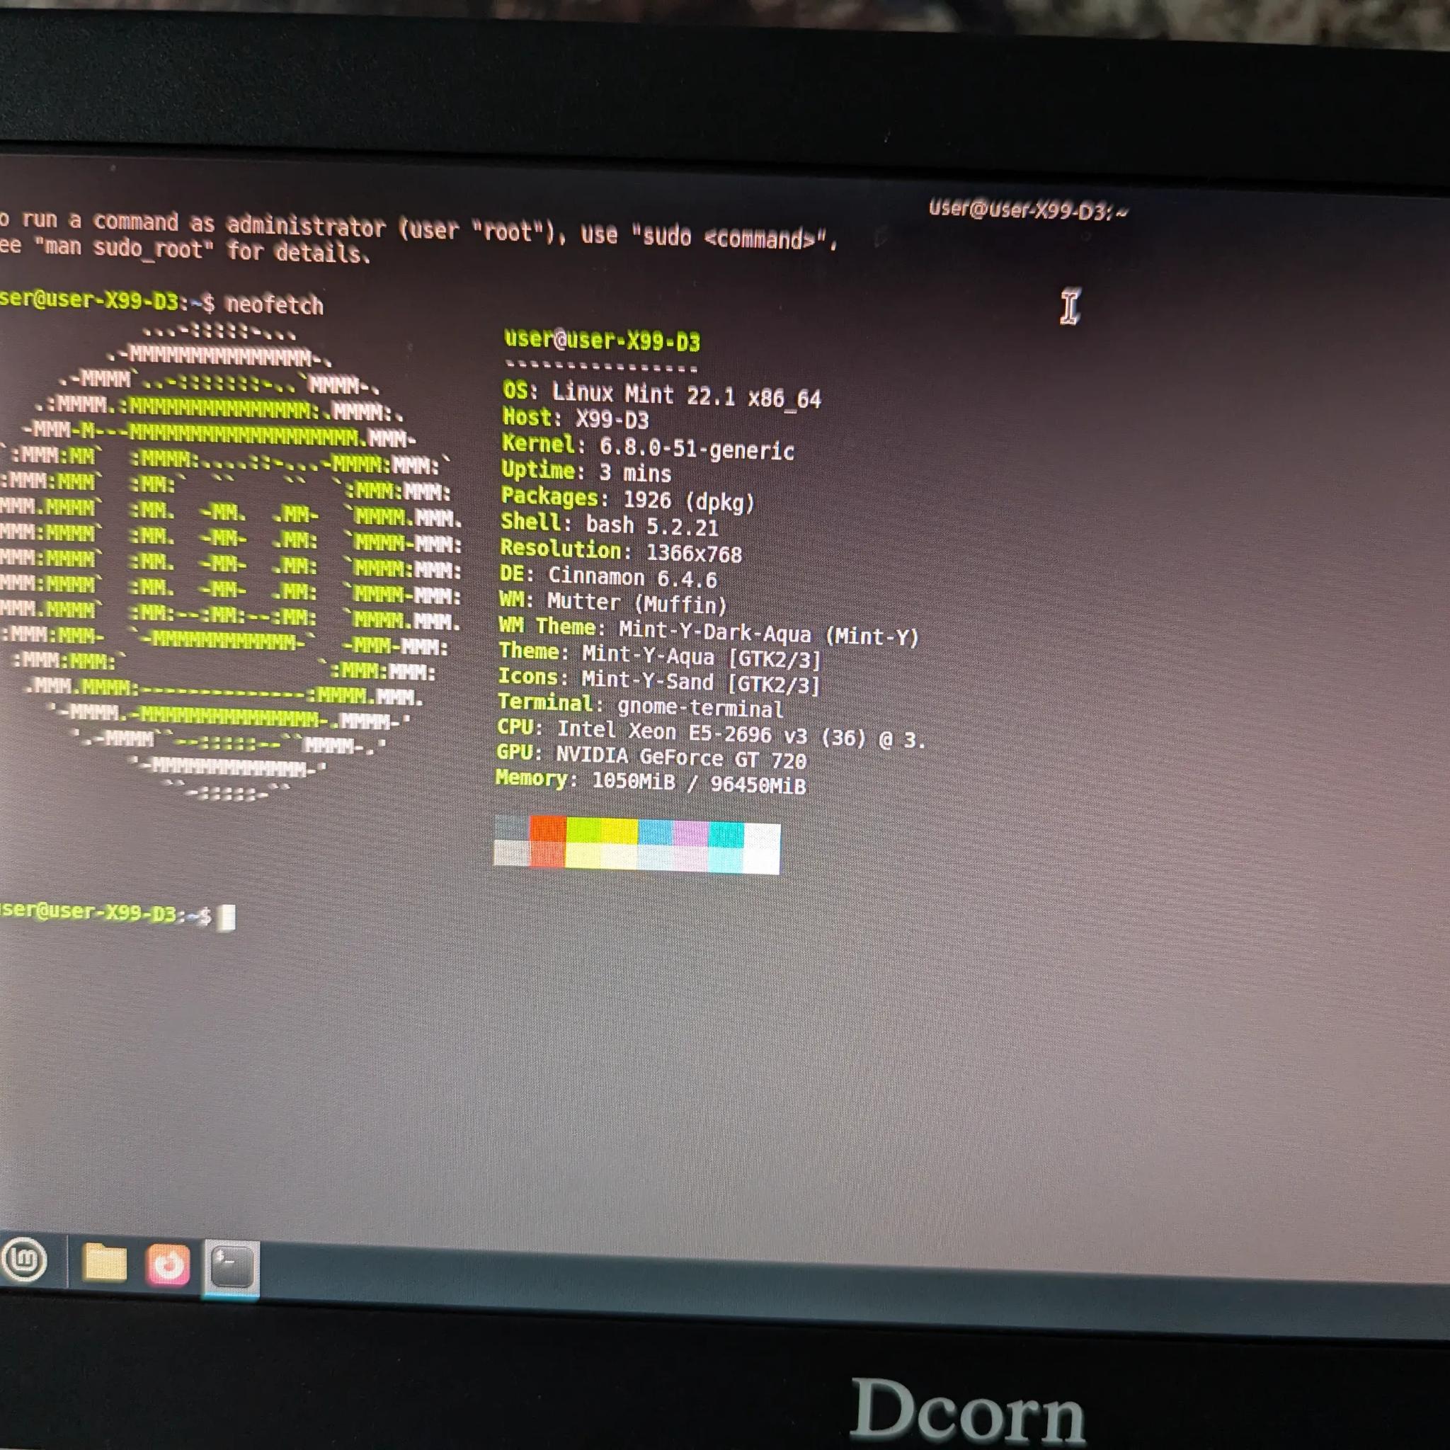Click the "man sudo_root" for details line
Image resolution: width=1450 pixels, height=1450 pixels.
click(x=185, y=249)
